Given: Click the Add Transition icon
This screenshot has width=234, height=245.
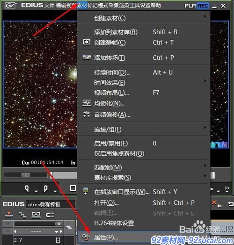Looking at the screenshot, I should 87,58.
